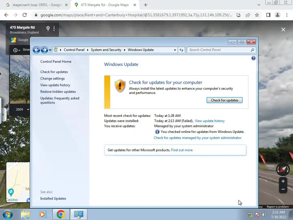This screenshot has height=220, width=293.
Task: Open Installed Updates link under See also
Action: click(x=53, y=199)
